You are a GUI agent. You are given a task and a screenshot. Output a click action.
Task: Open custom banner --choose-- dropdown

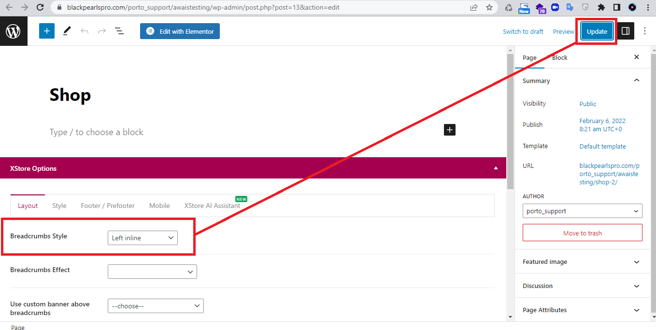tap(156, 306)
